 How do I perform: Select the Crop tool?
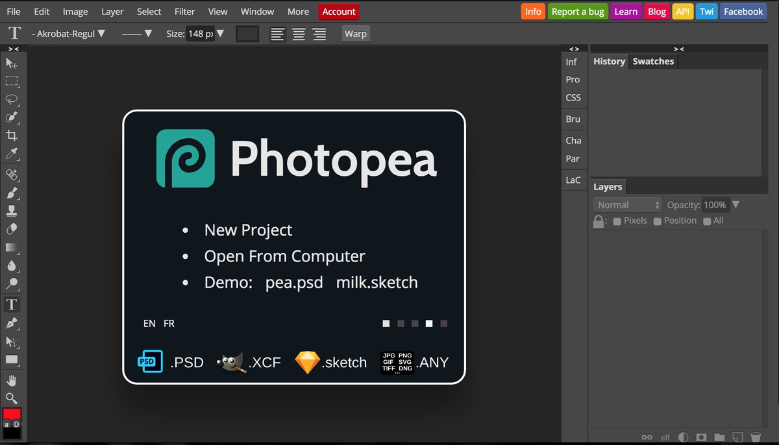click(x=12, y=136)
